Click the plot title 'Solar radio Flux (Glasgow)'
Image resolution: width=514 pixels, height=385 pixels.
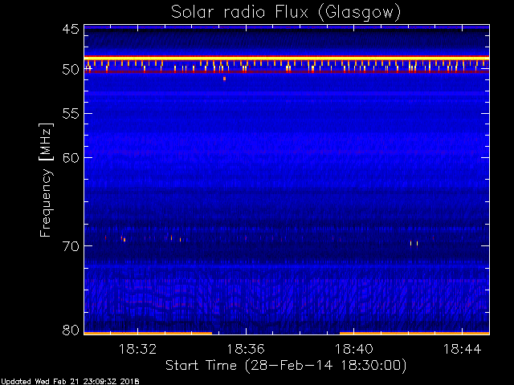point(286,13)
